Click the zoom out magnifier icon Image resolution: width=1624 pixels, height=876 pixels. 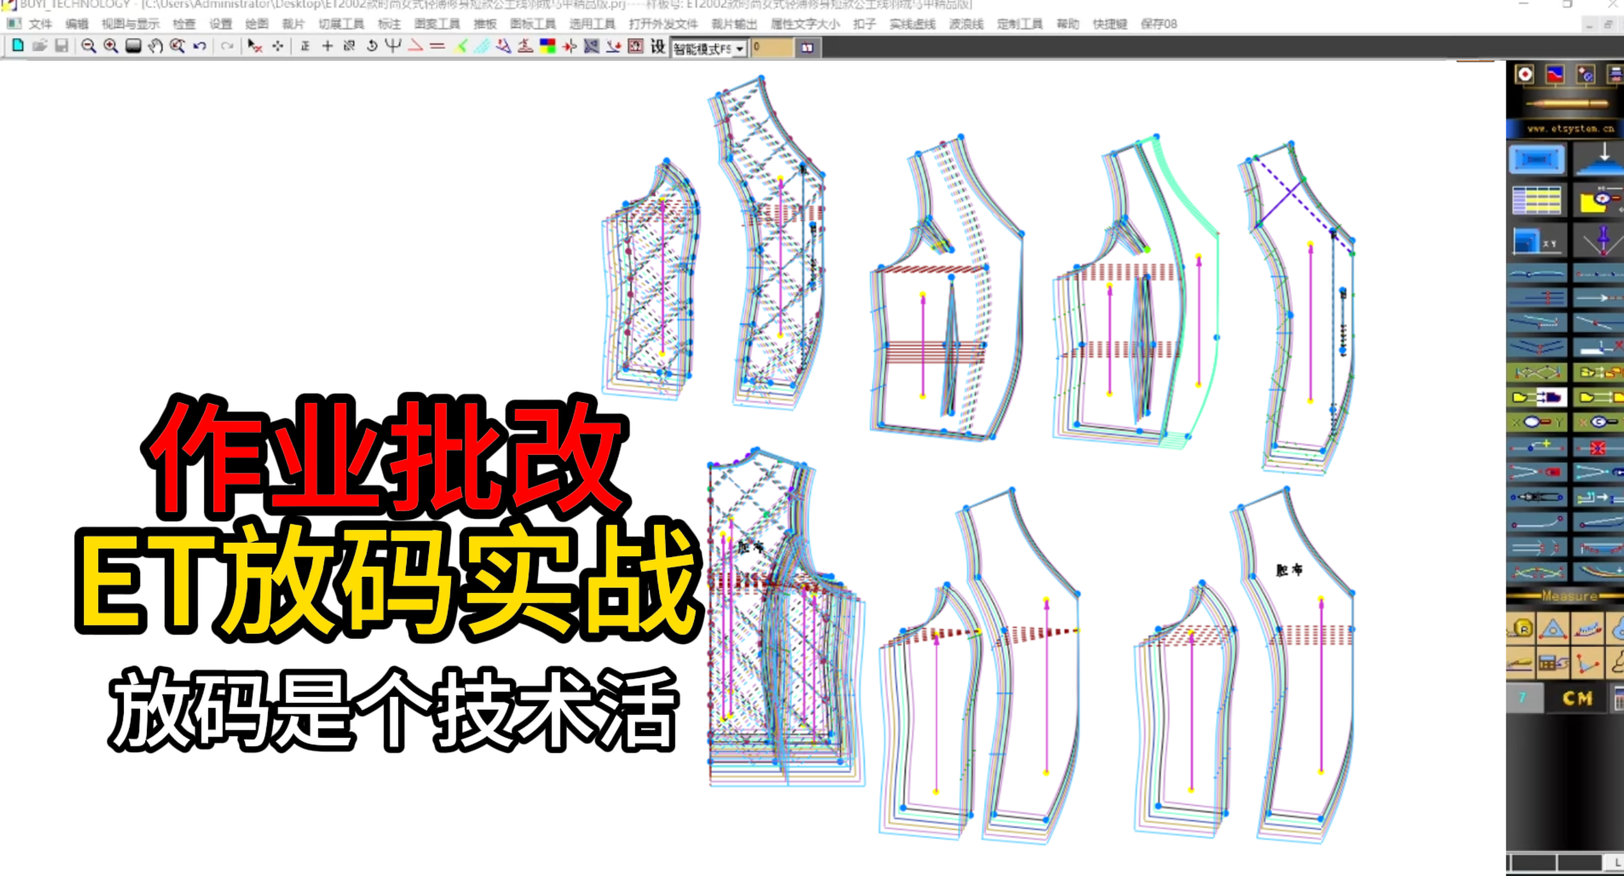click(x=88, y=46)
